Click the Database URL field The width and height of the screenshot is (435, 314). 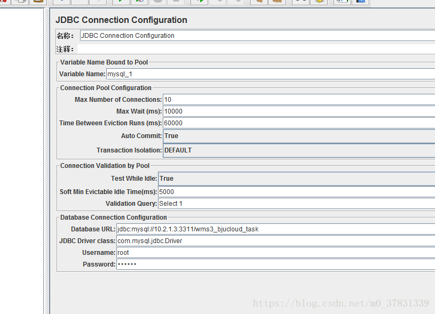pos(276,229)
